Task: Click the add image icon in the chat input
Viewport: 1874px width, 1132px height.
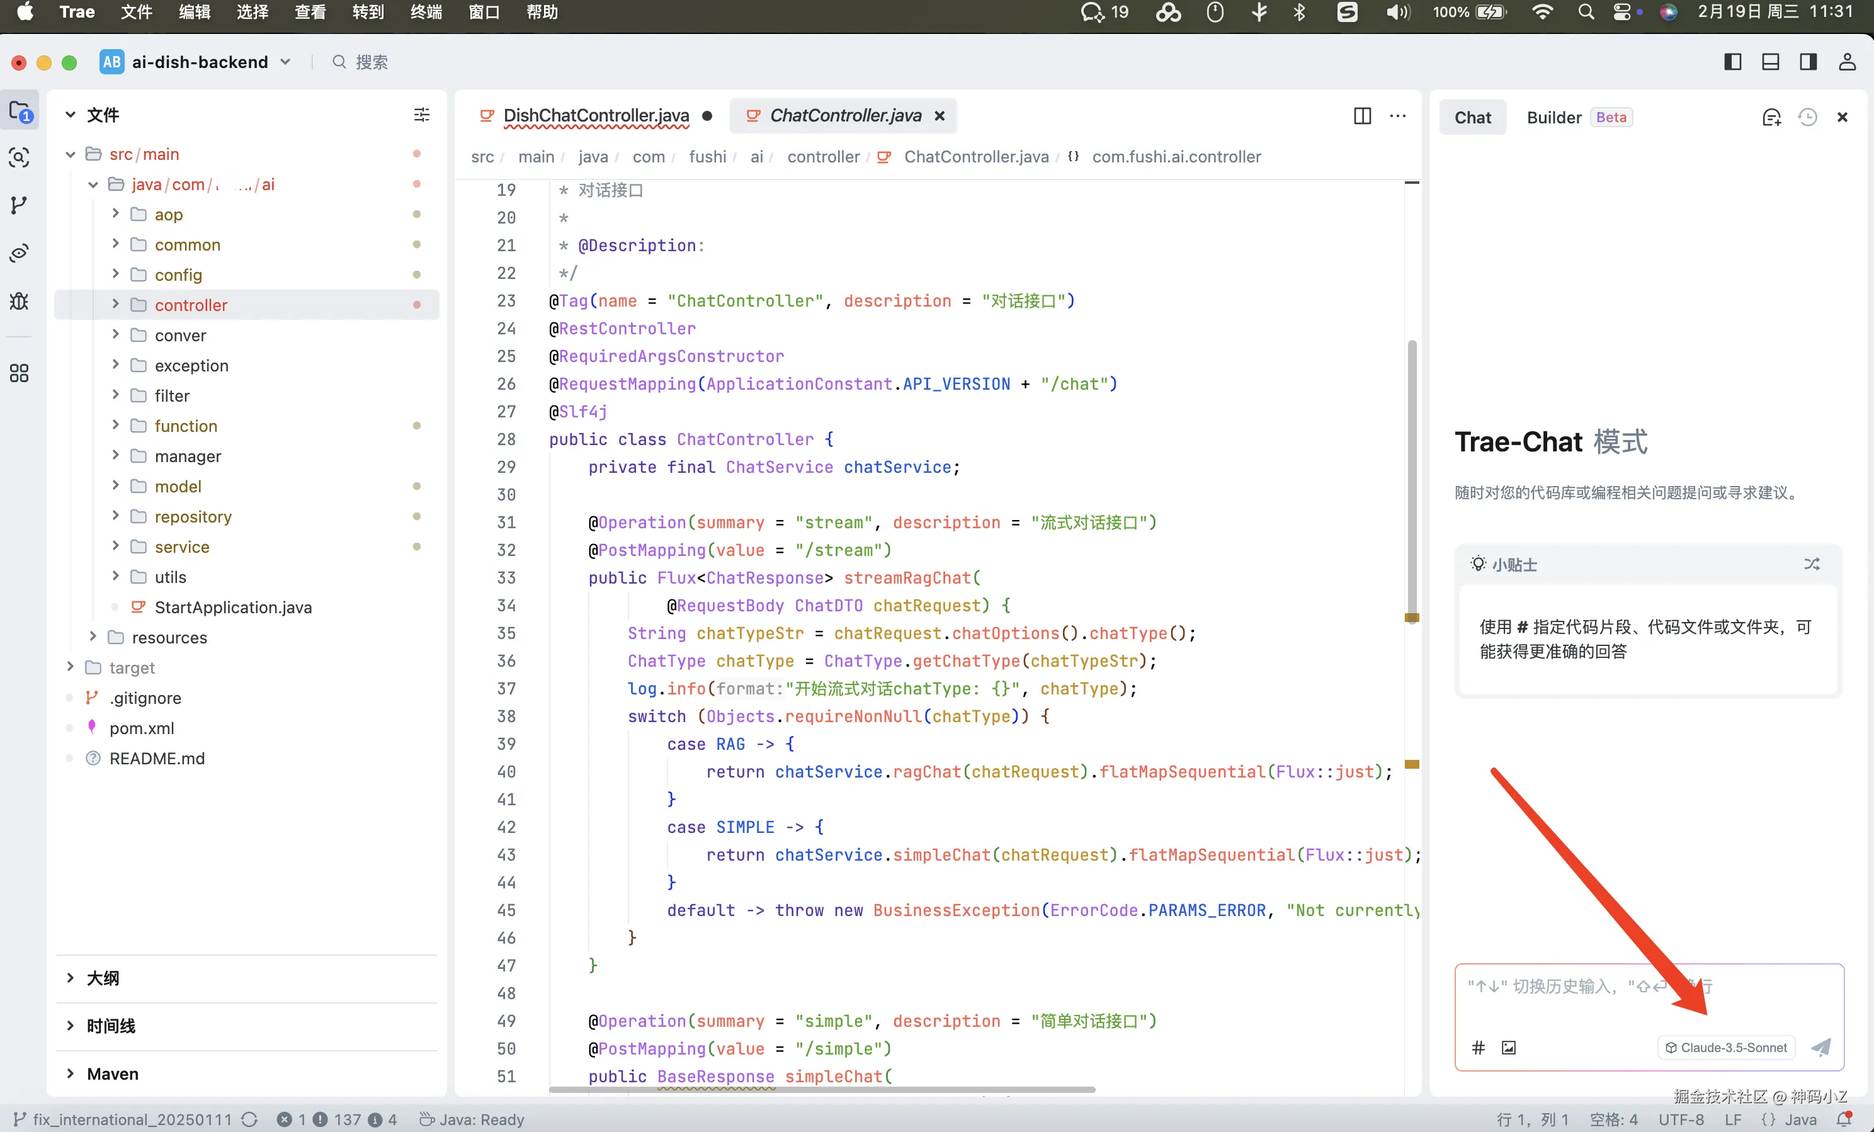Action: 1509,1048
